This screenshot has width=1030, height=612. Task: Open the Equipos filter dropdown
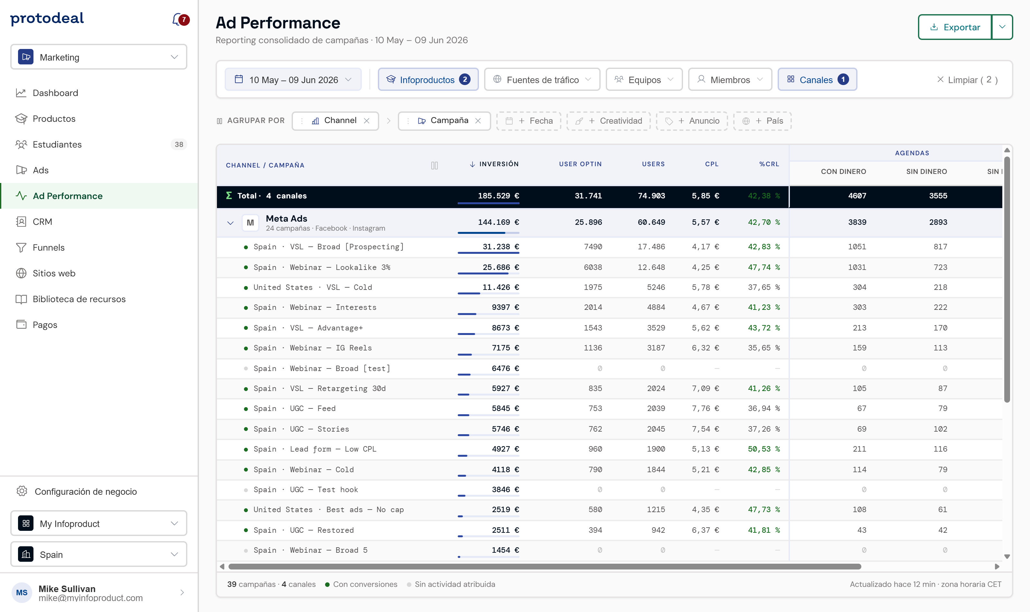[644, 80]
